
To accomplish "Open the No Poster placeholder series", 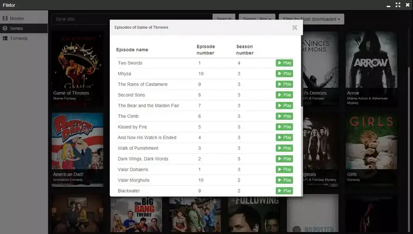I will click(x=313, y=214).
